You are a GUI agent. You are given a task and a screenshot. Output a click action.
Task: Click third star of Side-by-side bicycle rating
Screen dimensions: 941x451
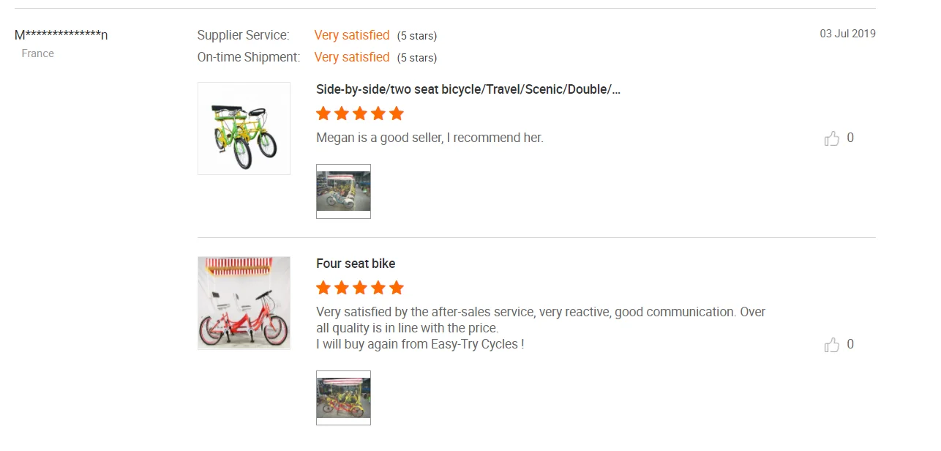[x=360, y=113]
